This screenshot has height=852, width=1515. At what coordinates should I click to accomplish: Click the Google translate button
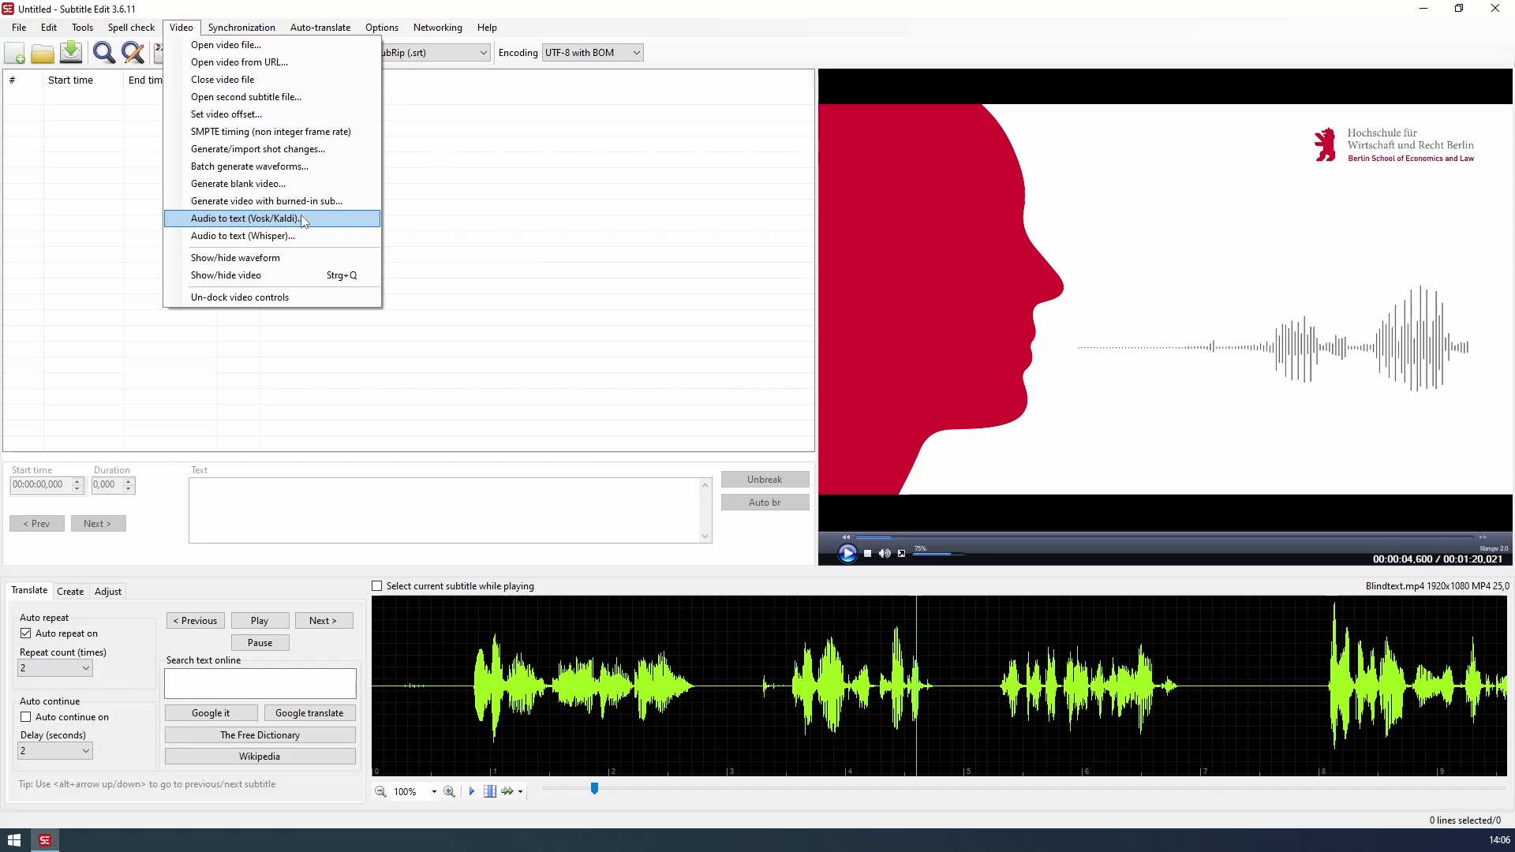tap(309, 713)
